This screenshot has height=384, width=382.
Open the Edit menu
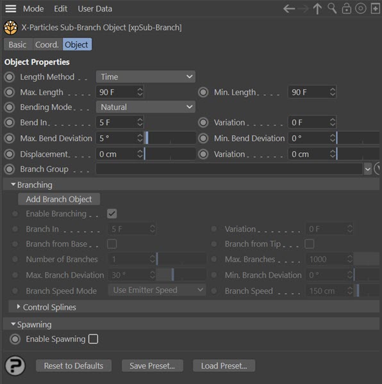coord(60,9)
